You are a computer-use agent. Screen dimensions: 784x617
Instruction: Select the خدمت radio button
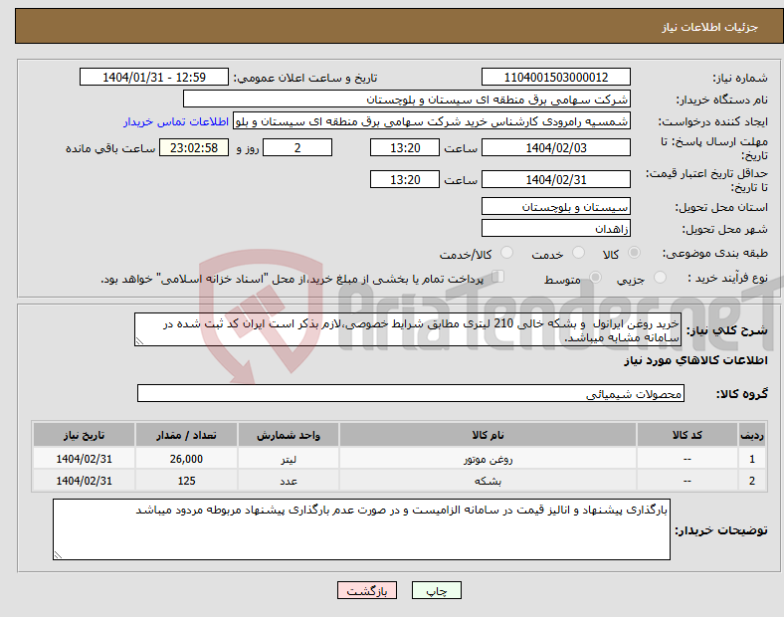click(x=578, y=253)
